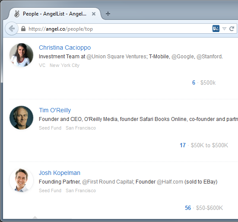This screenshot has height=222, width=238.
Task: Open the @Stanford link
Action: tap(209, 57)
